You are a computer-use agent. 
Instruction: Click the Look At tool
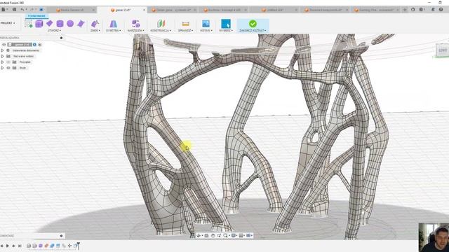[x=206, y=235]
